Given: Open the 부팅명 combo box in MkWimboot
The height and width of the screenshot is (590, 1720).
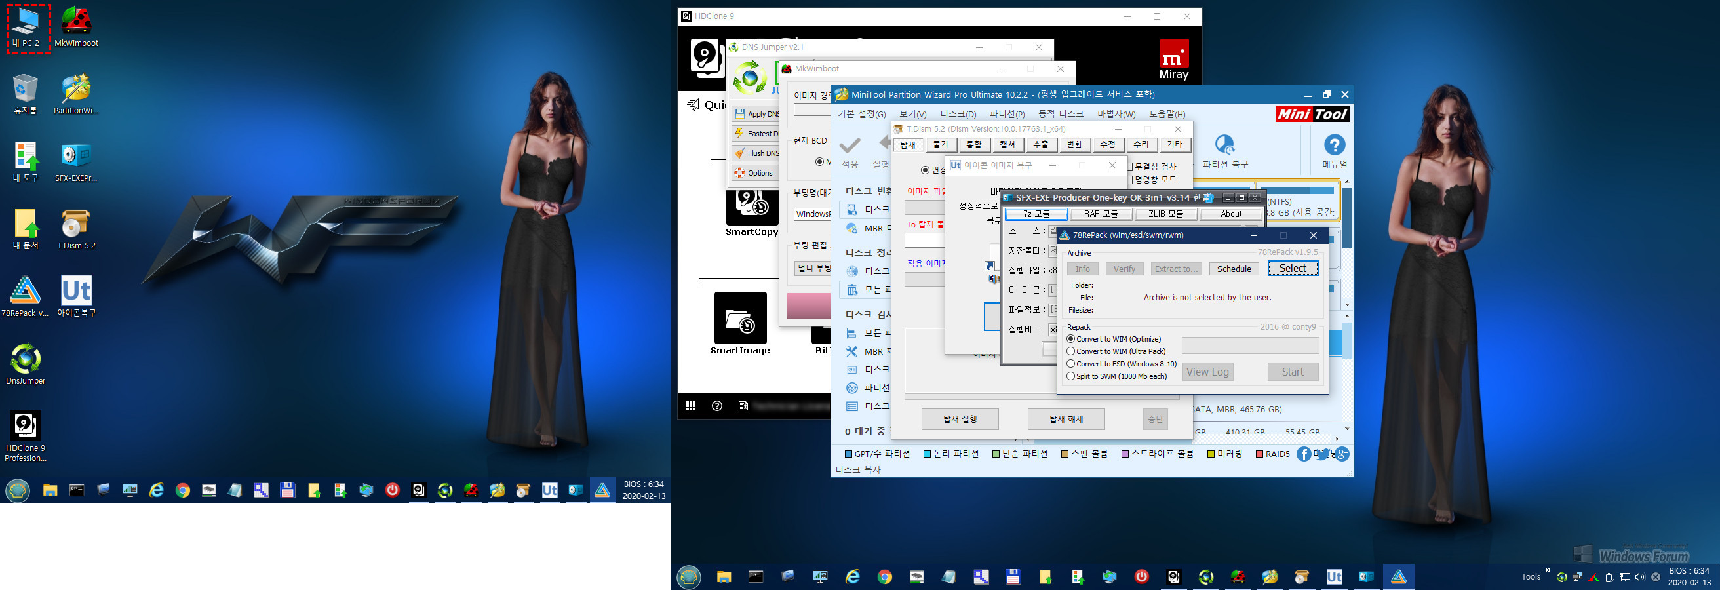Looking at the screenshot, I should [813, 214].
